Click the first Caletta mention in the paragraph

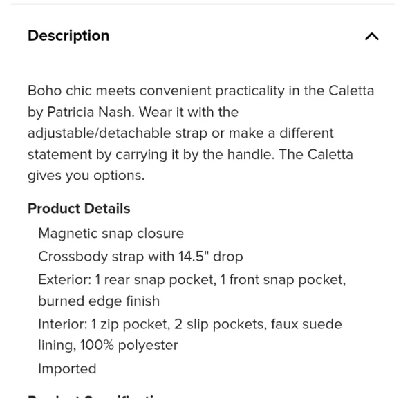tap(351, 91)
